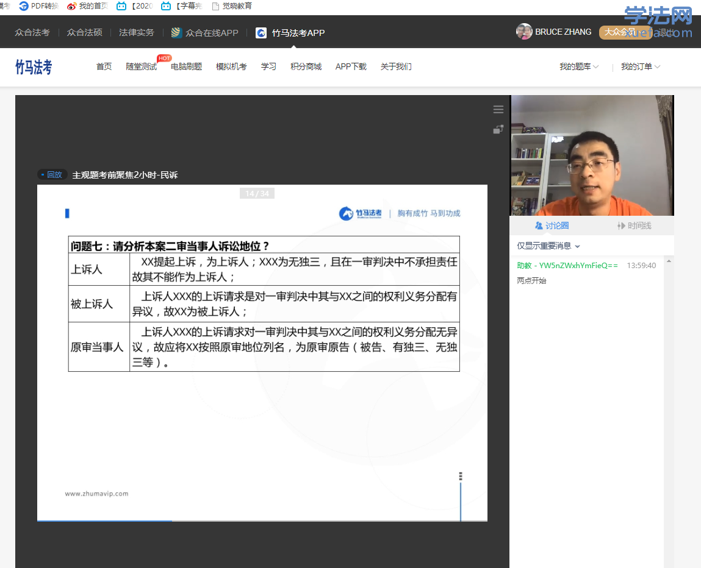Click the BRUCE ZHANG username
The width and height of the screenshot is (701, 568).
[x=563, y=32]
